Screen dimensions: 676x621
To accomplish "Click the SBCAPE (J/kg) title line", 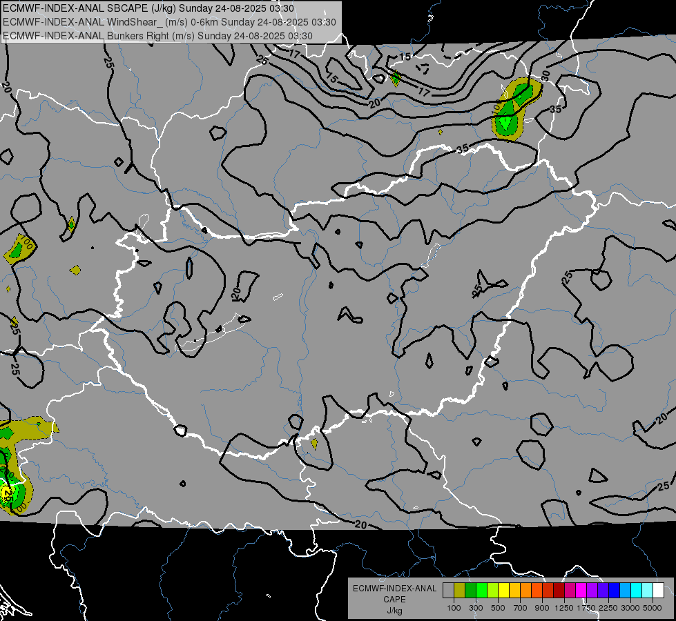I will pyautogui.click(x=148, y=8).
